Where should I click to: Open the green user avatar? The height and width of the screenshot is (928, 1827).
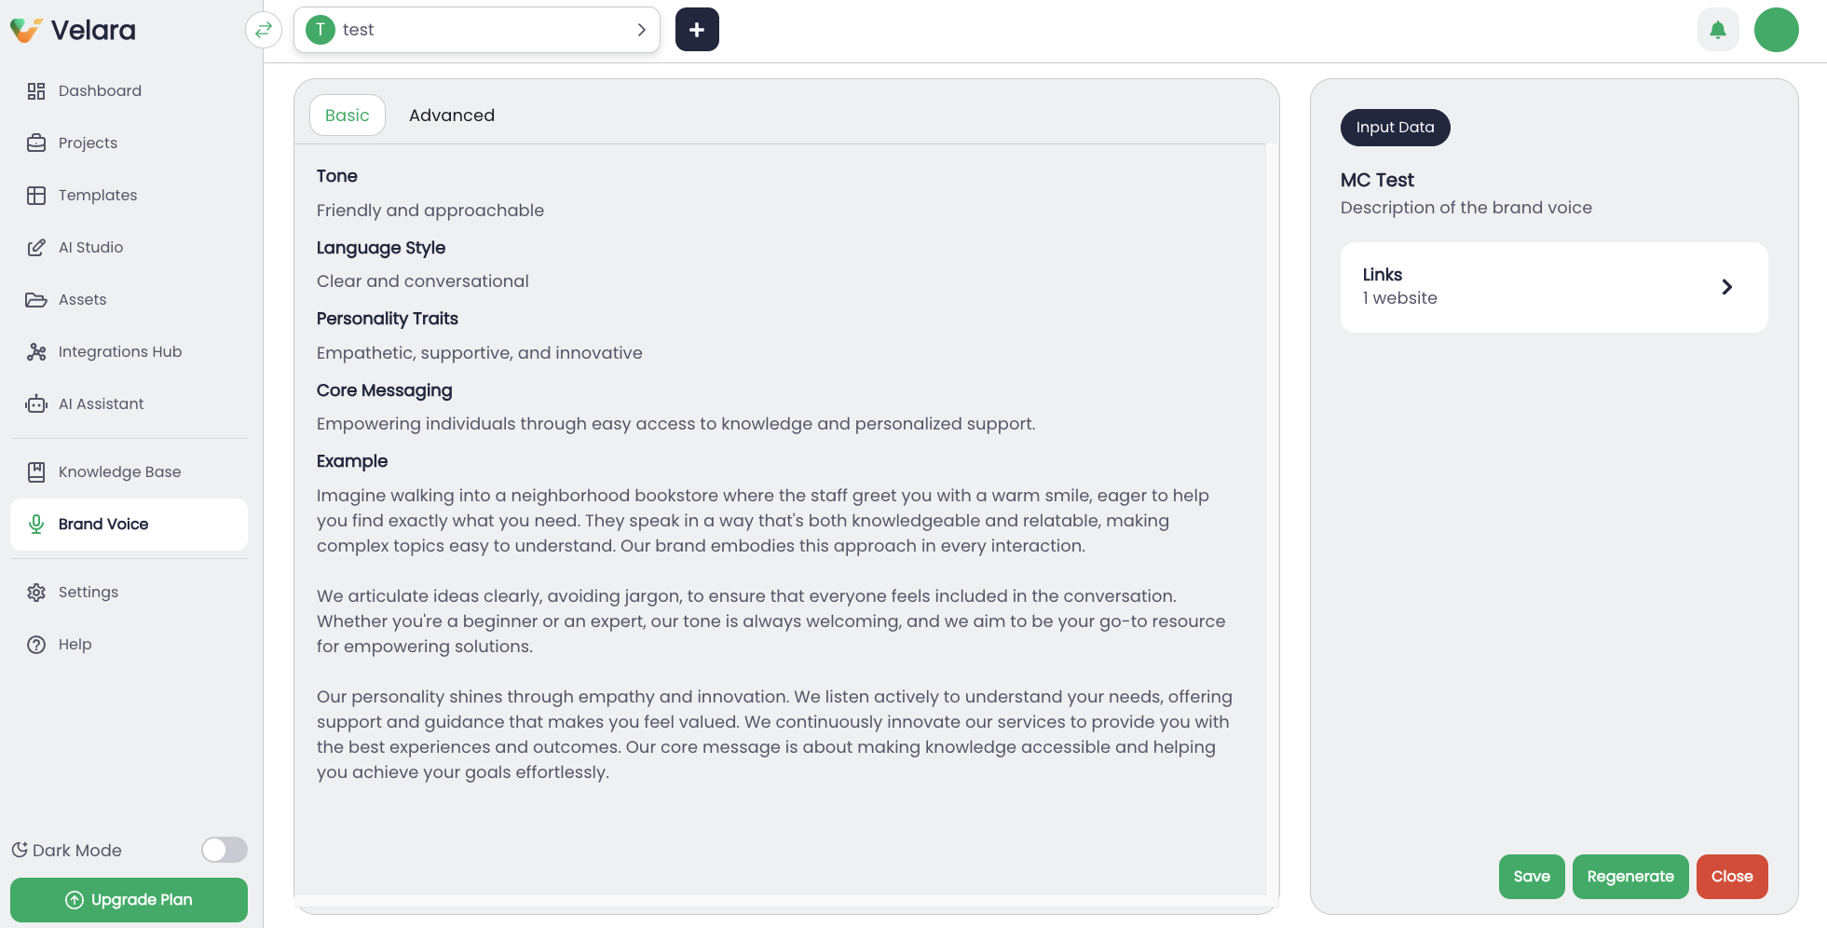1776,30
